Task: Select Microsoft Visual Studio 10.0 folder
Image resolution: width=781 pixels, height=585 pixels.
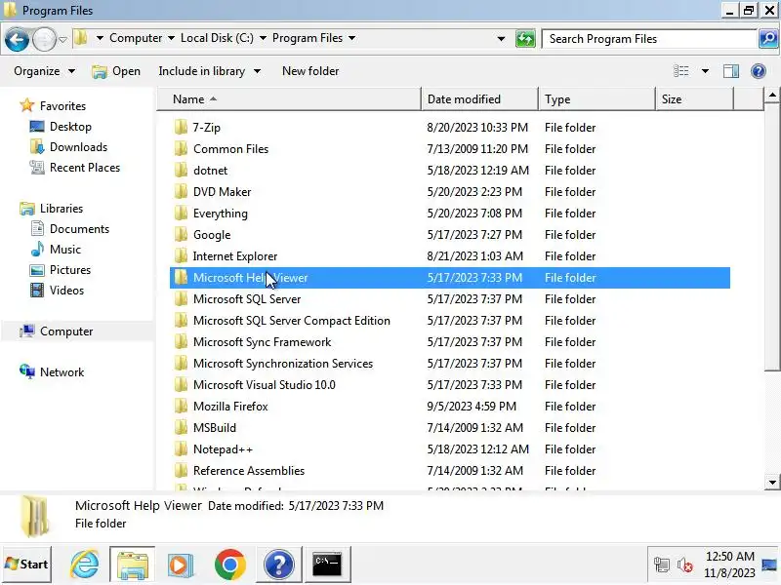Action: click(264, 384)
